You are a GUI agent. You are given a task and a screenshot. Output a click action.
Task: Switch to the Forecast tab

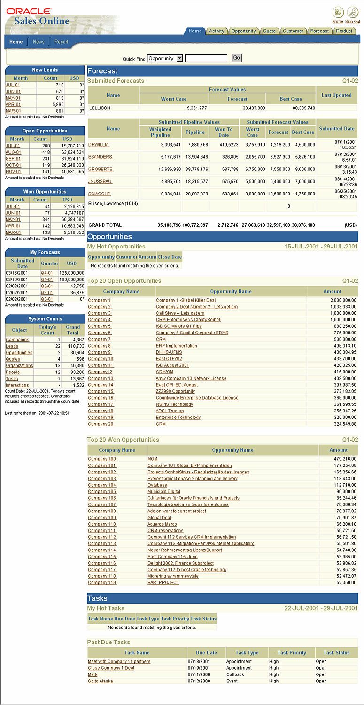(x=319, y=31)
